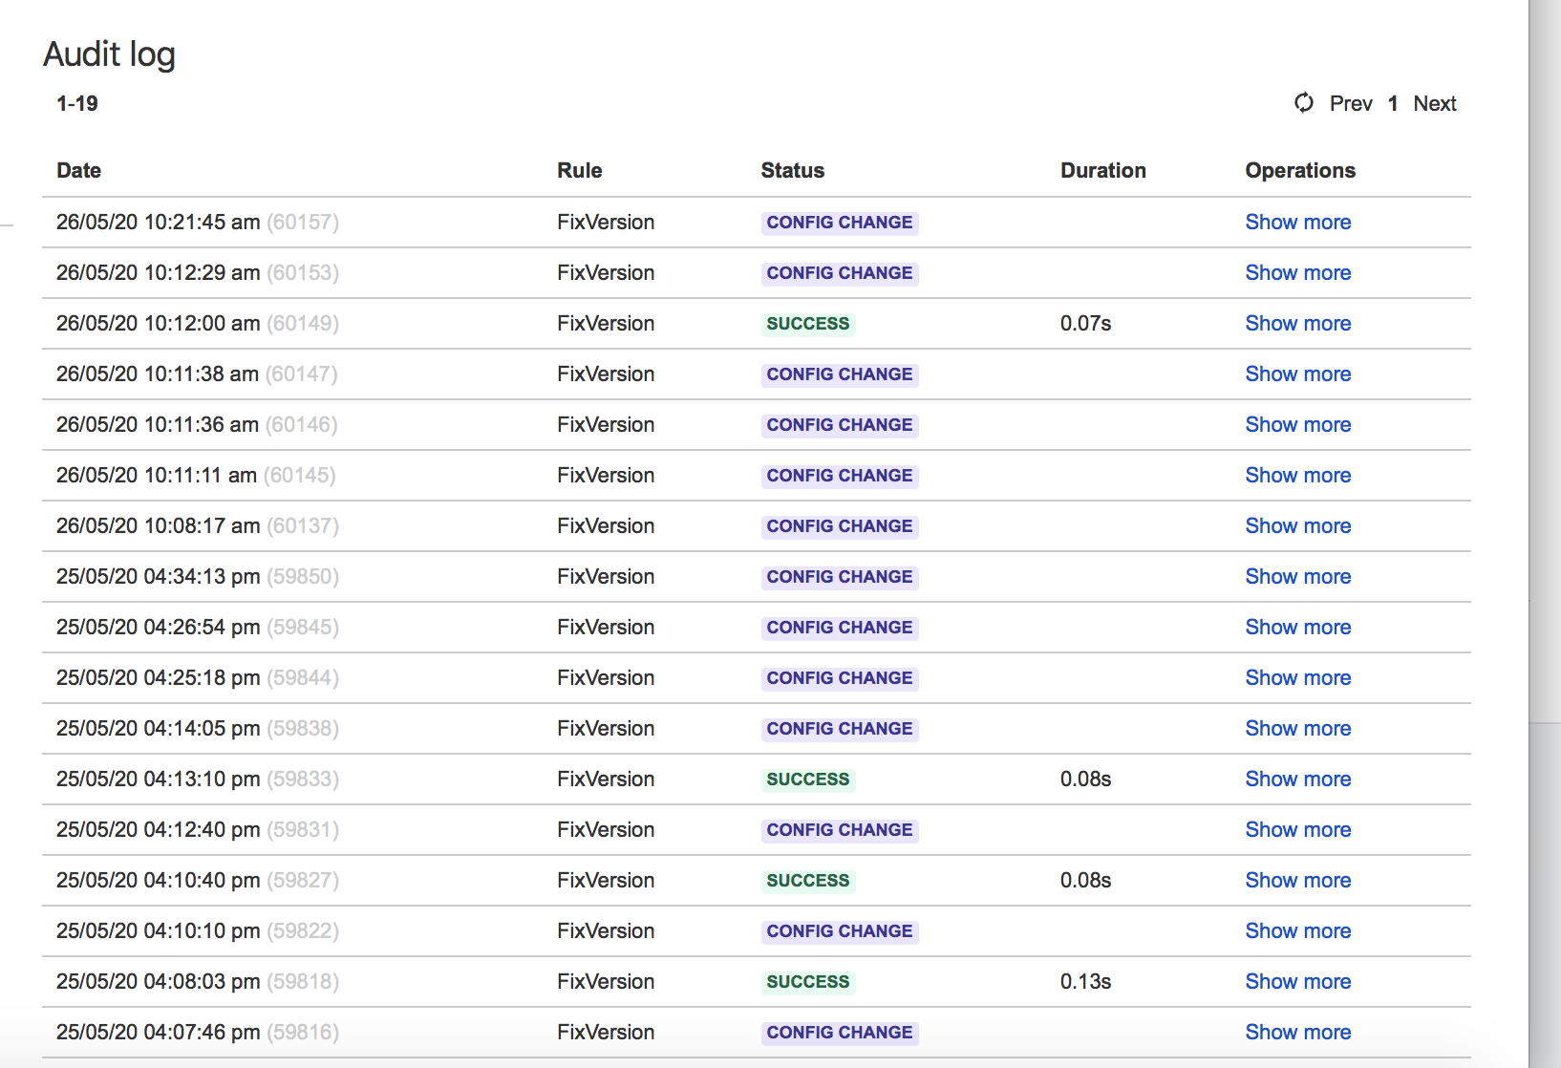Show more for entry 60149 success row
The image size is (1561, 1068).
pos(1297,324)
